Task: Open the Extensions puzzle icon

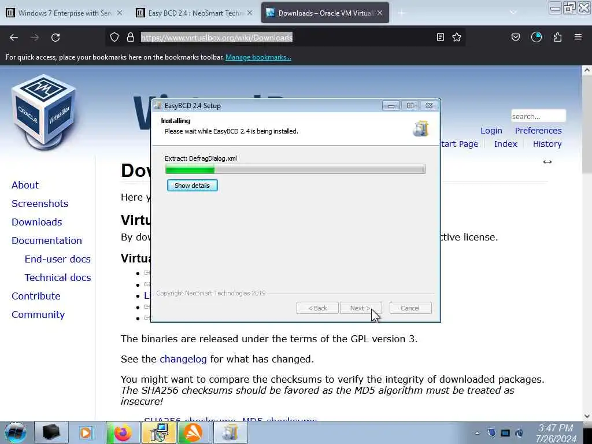Action: pyautogui.click(x=557, y=37)
